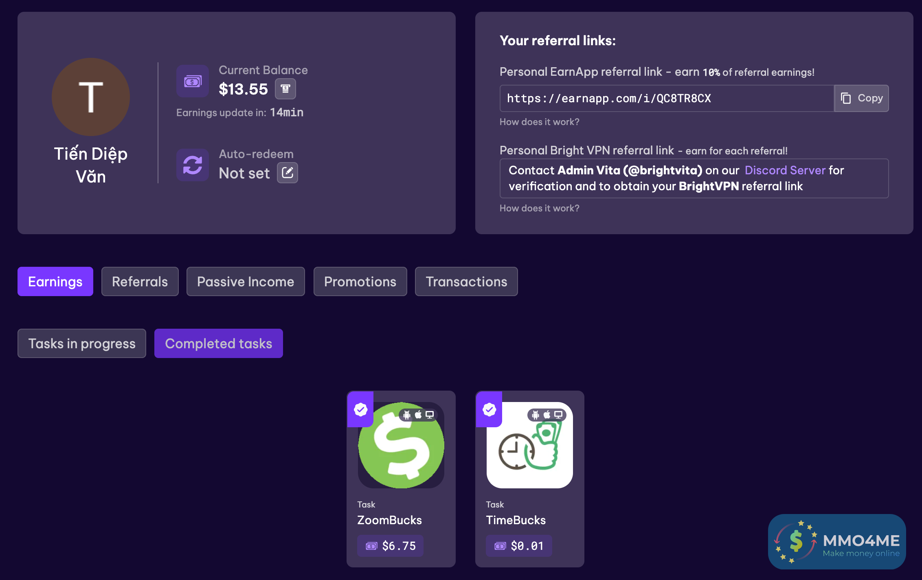This screenshot has width=922, height=580.
Task: Open the Referrals tab
Action: [140, 281]
